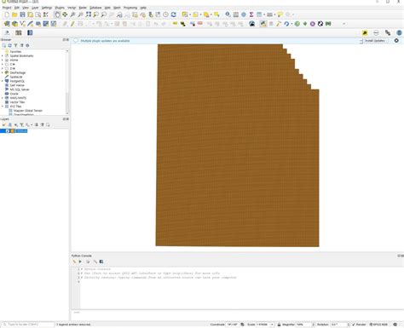The image size is (404, 328).
Task: Collapse the XYZ Tiles node in Browser
Action: point(3,106)
